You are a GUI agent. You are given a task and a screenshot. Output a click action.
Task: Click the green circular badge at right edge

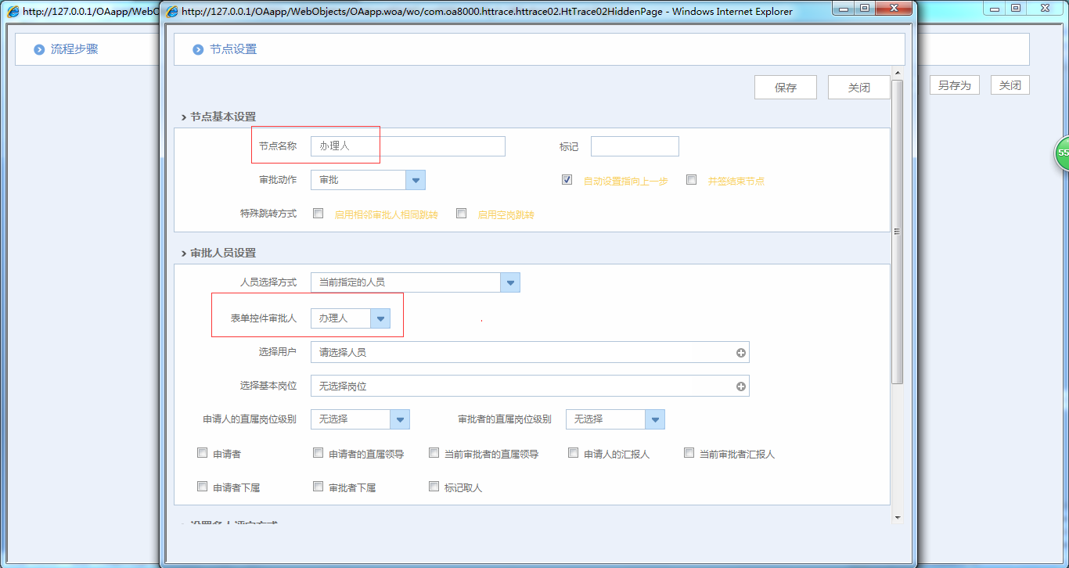(1061, 153)
